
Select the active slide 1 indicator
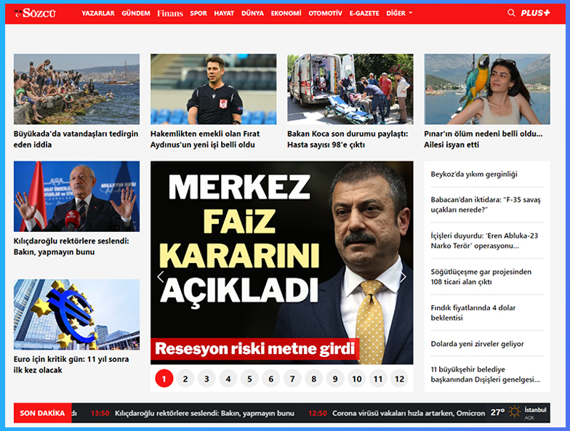click(164, 379)
